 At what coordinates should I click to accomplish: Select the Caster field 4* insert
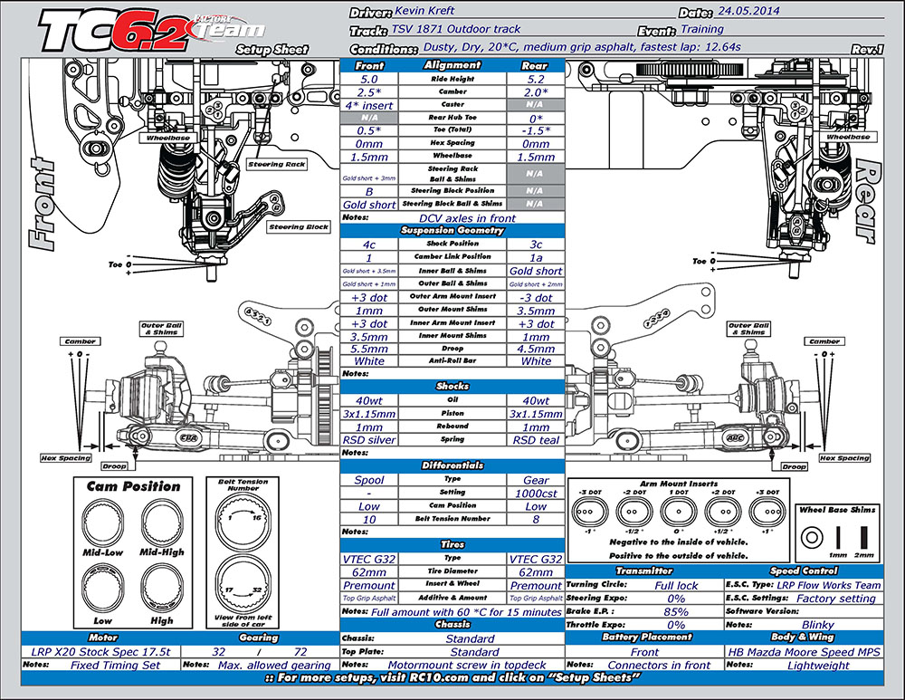click(369, 106)
